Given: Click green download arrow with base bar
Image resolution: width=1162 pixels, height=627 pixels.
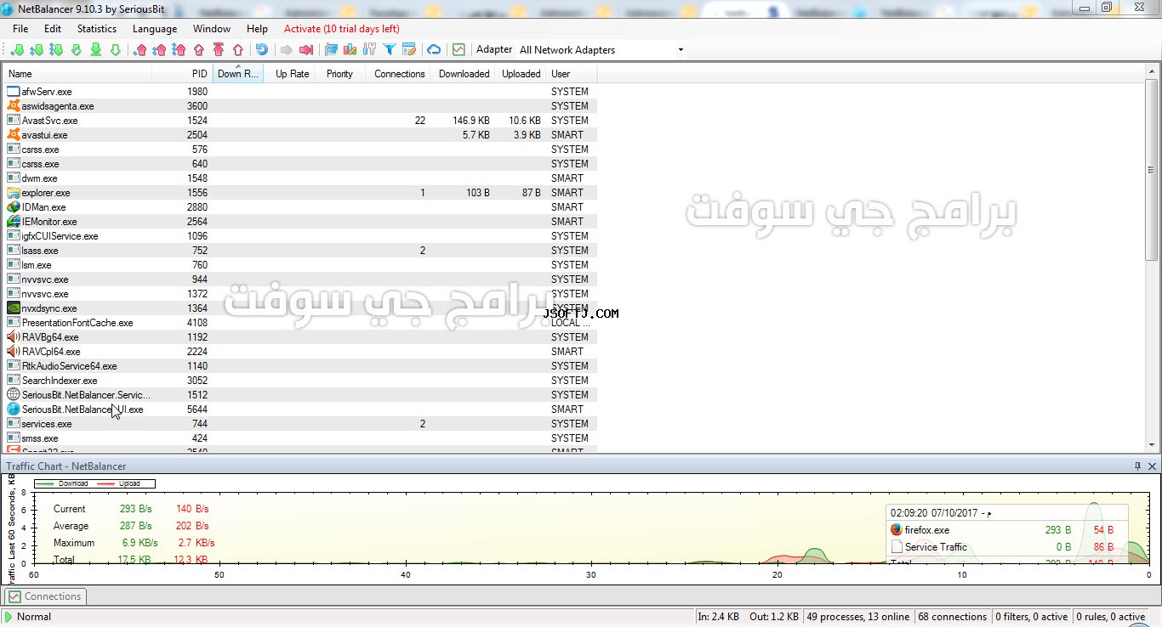Looking at the screenshot, I should [95, 50].
